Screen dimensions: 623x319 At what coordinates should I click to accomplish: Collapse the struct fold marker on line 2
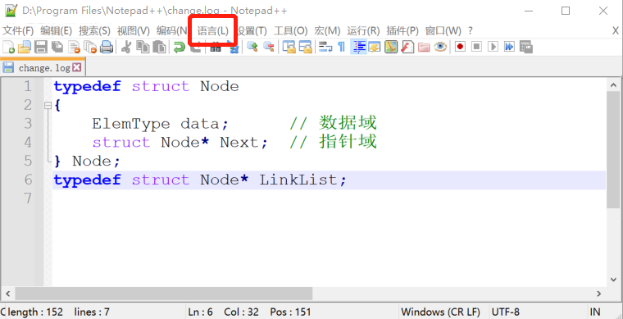(x=48, y=105)
